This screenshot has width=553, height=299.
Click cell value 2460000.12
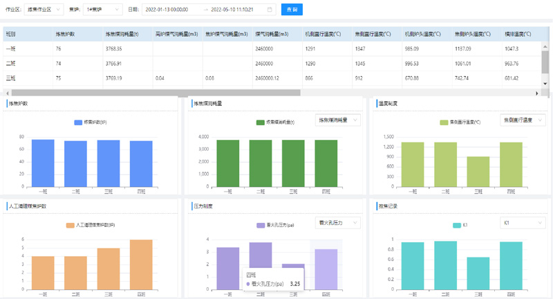(267, 78)
